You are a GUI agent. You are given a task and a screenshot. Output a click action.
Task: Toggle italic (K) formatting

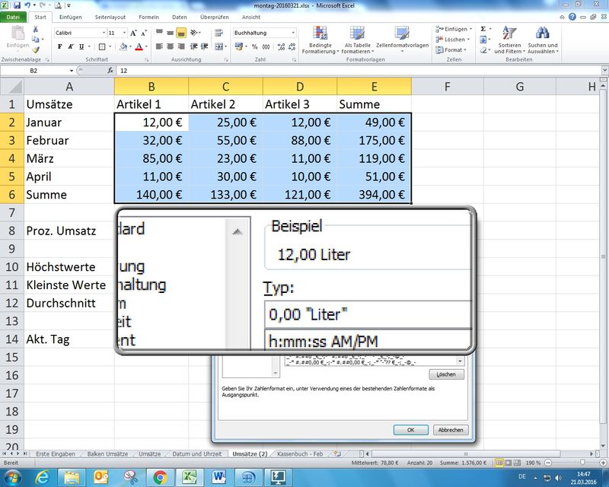point(71,46)
